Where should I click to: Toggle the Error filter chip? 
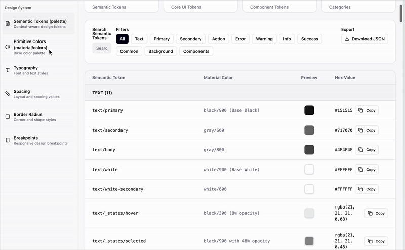click(x=240, y=39)
